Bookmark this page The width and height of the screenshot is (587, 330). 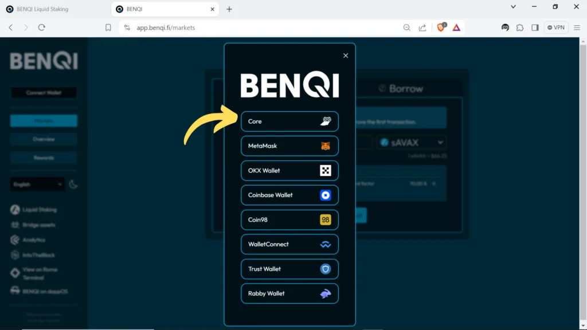pyautogui.click(x=108, y=27)
